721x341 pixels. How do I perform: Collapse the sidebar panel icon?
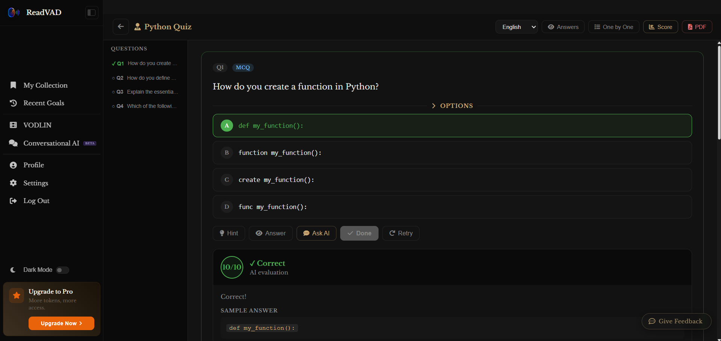[x=91, y=12]
